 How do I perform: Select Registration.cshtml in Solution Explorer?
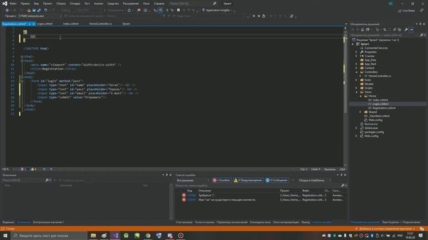click(x=384, y=108)
